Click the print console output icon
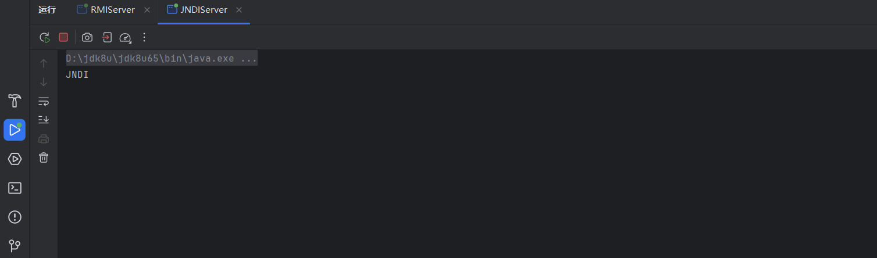Screen dimensions: 877x258 [44, 139]
